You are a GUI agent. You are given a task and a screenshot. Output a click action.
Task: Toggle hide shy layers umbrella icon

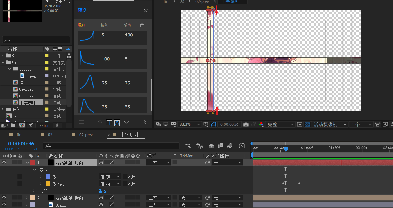click(211, 146)
